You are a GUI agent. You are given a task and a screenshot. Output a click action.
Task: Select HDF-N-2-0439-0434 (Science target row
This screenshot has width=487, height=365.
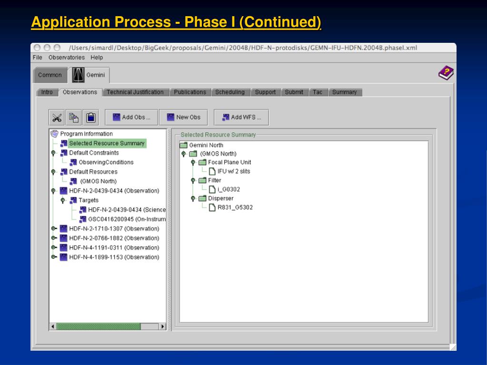click(127, 210)
